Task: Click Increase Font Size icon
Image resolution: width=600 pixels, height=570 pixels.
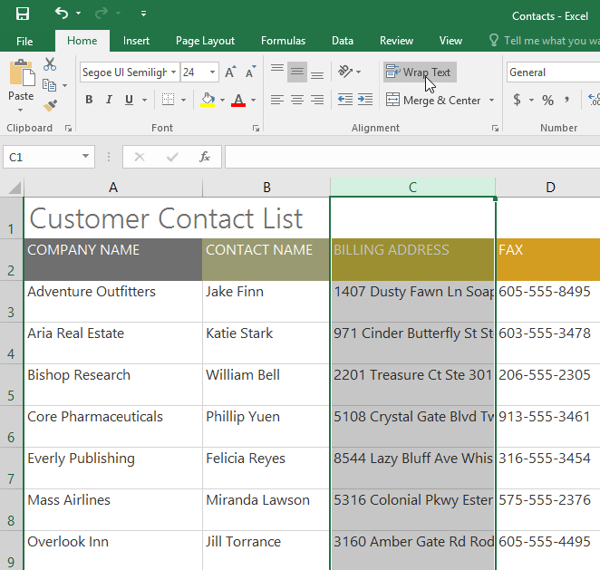Action: 230,72
